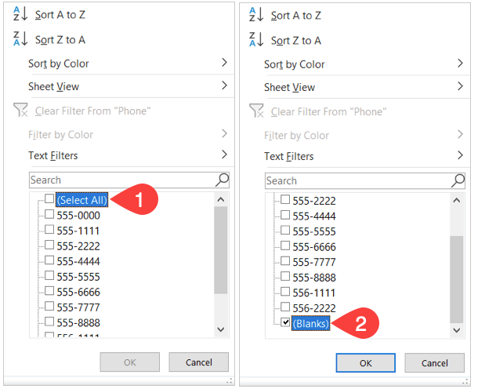Image resolution: width=478 pixels, height=389 pixels.
Task: Click the Sort A to Z icon in left panel
Action: (x=20, y=15)
